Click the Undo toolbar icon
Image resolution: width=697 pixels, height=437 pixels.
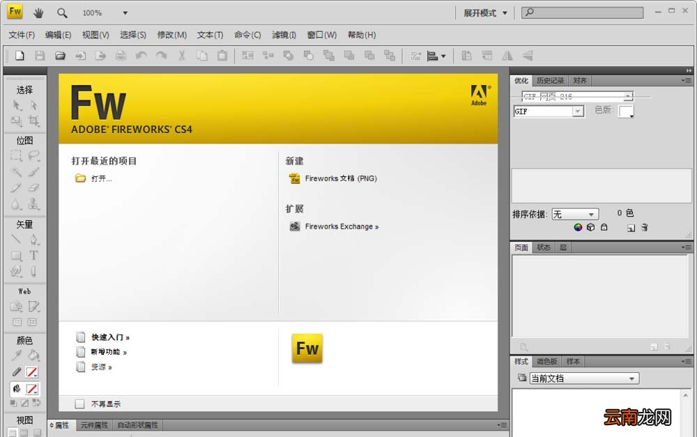[x=141, y=56]
